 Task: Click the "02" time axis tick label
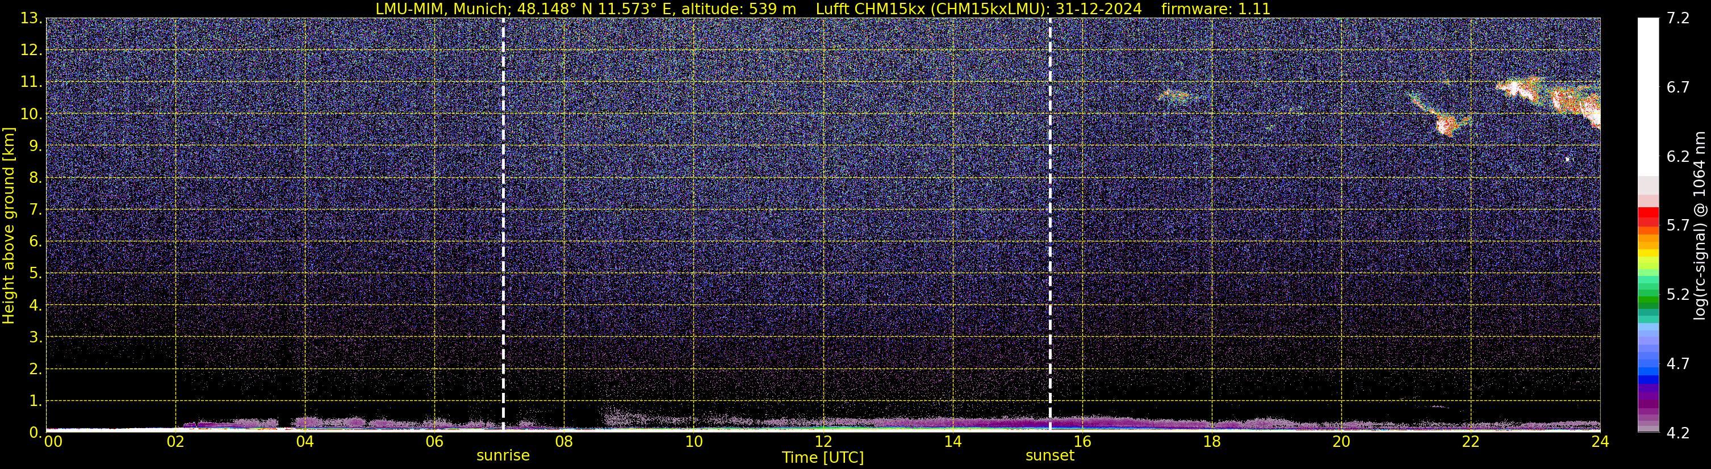pos(175,442)
